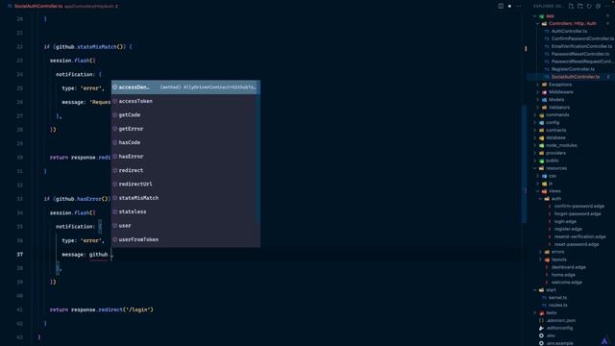This screenshot has width=615, height=346.
Task: Click the public folder icon
Action: tap(542, 161)
